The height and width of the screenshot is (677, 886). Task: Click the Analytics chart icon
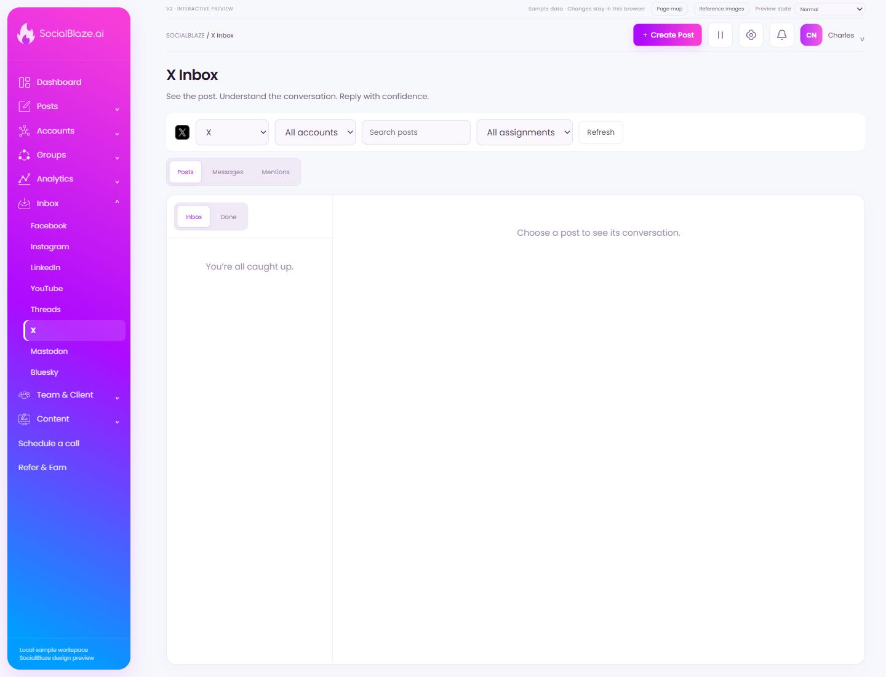pos(25,179)
